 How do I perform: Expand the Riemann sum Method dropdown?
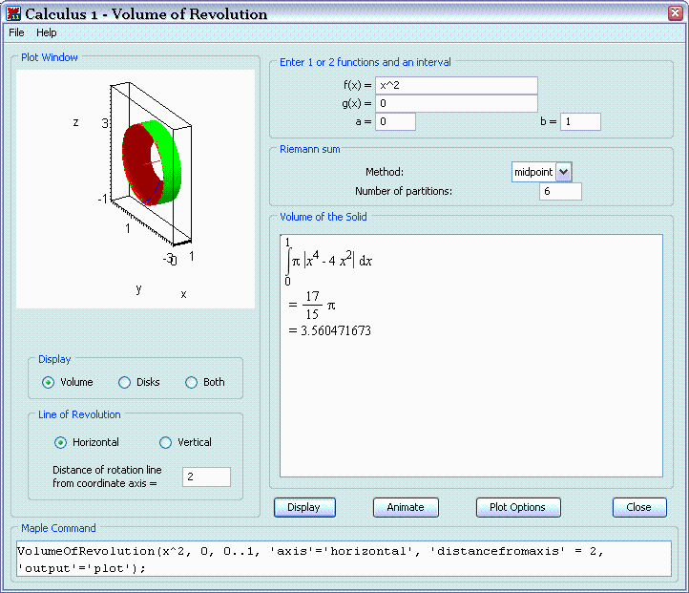click(563, 172)
